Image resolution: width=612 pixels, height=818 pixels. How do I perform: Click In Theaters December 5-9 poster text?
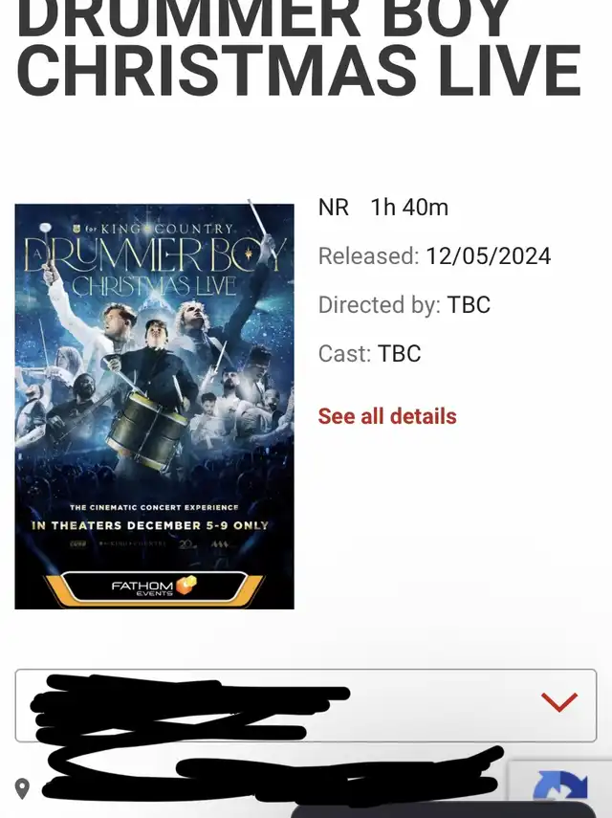(150, 525)
